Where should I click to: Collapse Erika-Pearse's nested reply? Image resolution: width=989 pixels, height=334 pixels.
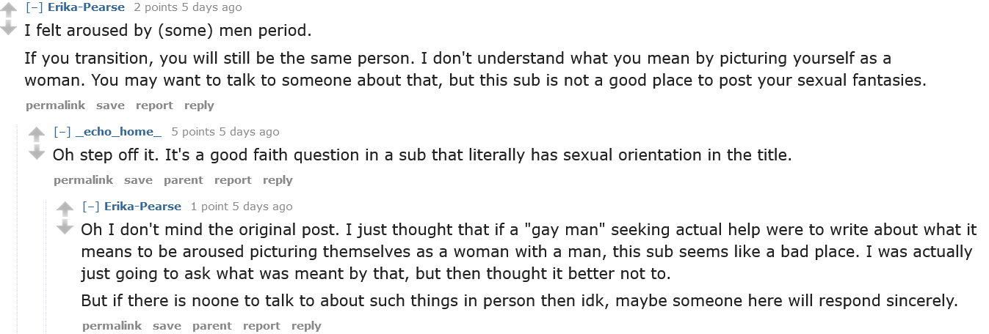tap(91, 207)
